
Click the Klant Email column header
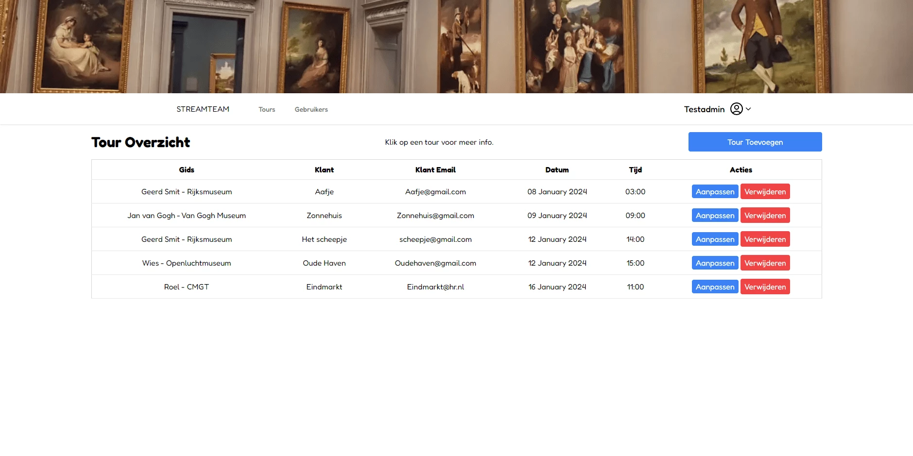[435, 169]
